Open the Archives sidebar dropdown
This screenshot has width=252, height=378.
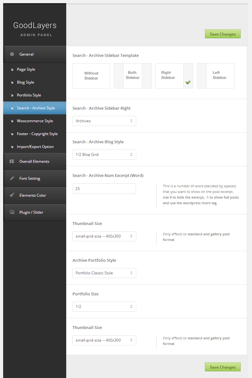104,121
